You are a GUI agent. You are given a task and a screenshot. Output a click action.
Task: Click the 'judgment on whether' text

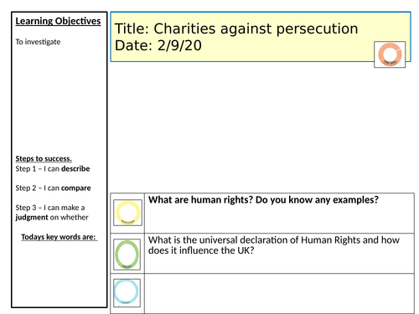[52, 217]
